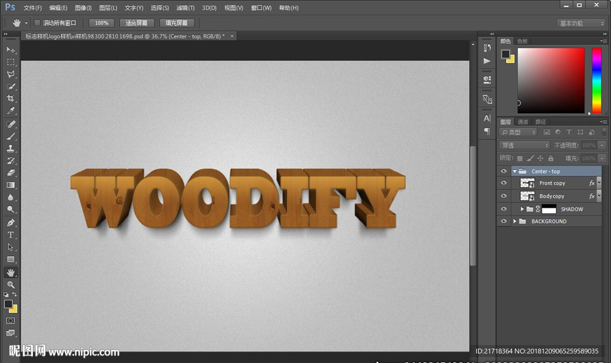Select the Path Selection tool
This screenshot has height=363, width=611.
click(11, 247)
